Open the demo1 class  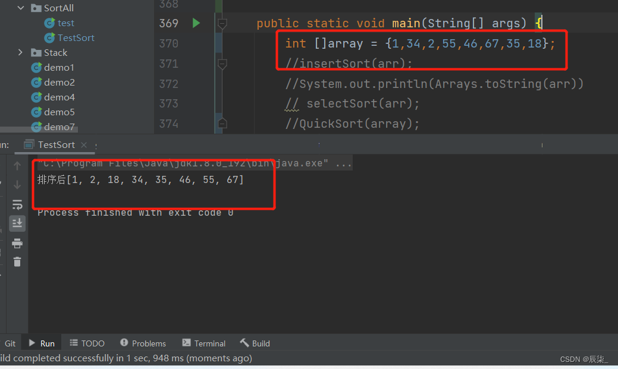pyautogui.click(x=59, y=67)
